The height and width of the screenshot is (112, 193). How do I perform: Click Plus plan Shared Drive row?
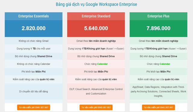(x=158, y=56)
